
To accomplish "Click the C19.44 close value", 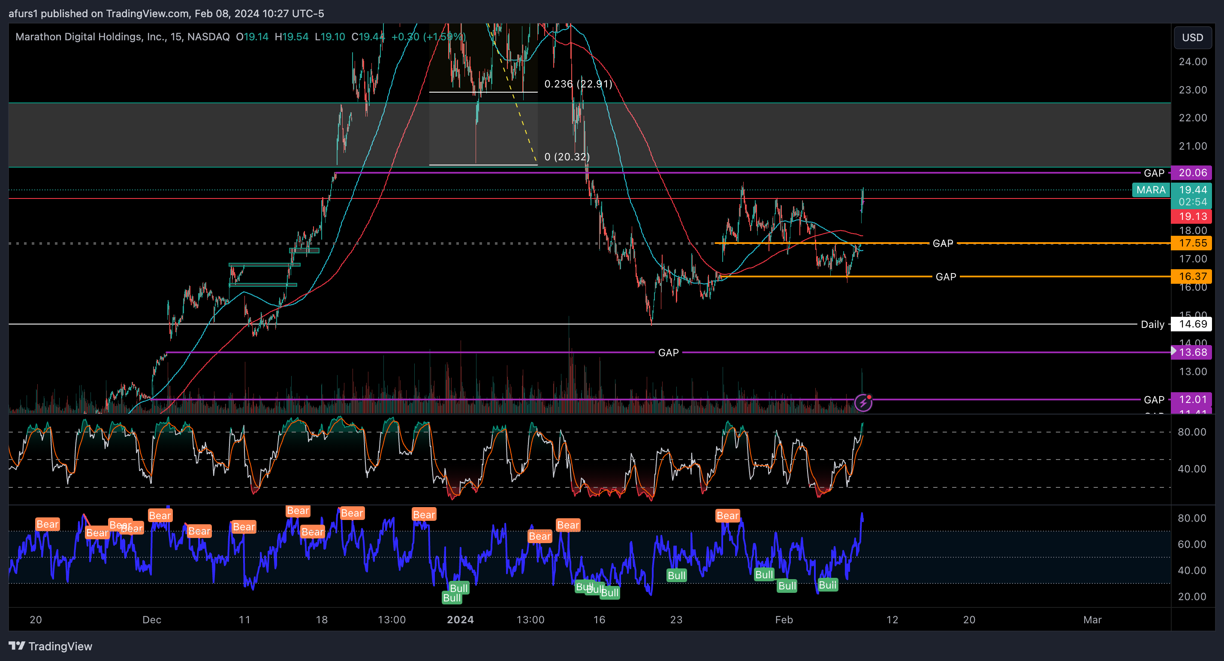I will click(x=368, y=36).
